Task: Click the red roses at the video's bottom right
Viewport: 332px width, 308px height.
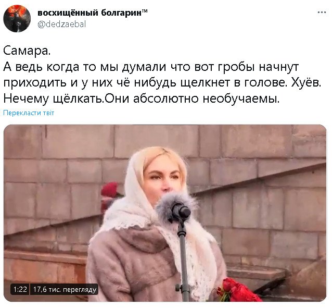Action: (x=237, y=291)
